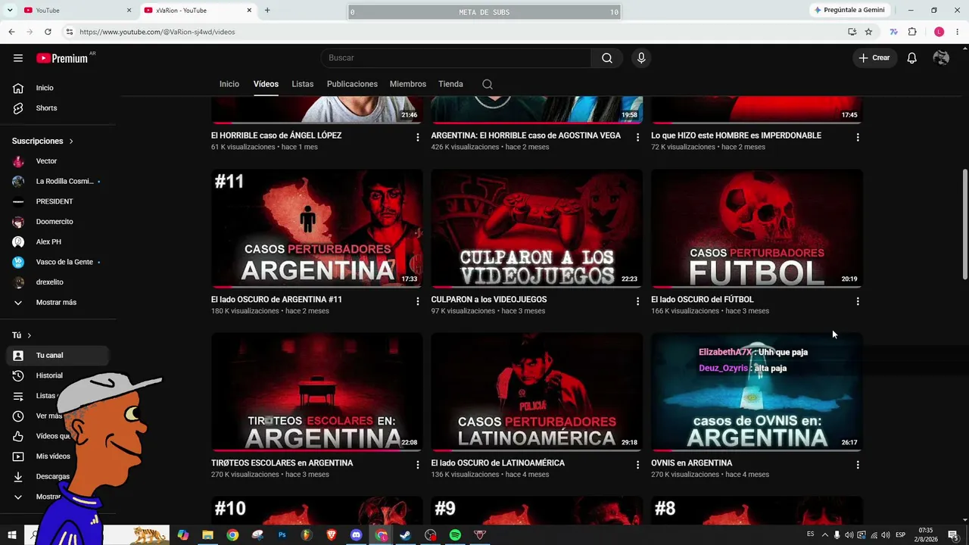This screenshot has width=969, height=545.
Task: Open the Doomercito subscription channel
Action: (58, 222)
